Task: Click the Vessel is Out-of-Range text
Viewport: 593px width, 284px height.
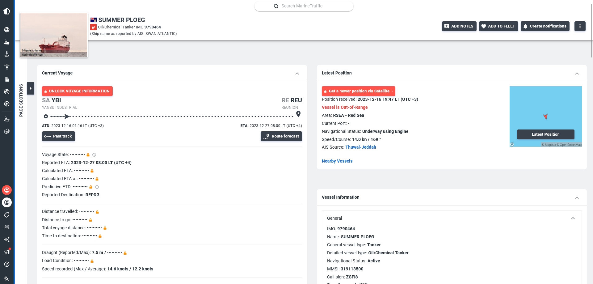Action: (x=345, y=107)
